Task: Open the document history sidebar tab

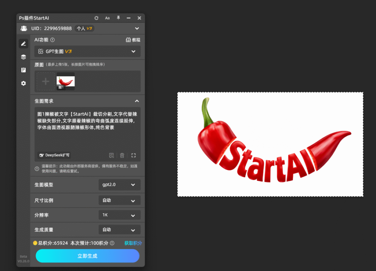Action: (x=23, y=70)
